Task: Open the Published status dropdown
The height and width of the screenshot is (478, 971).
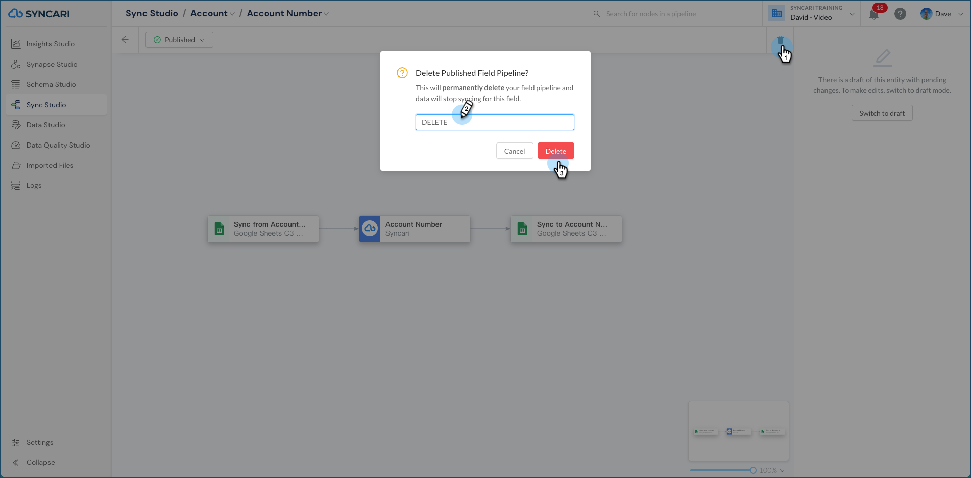Action: [x=179, y=40]
